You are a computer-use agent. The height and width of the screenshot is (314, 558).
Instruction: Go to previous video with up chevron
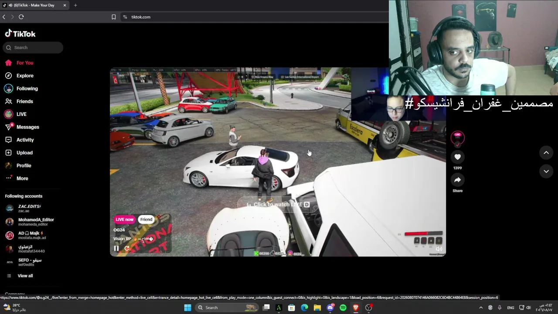click(x=546, y=153)
